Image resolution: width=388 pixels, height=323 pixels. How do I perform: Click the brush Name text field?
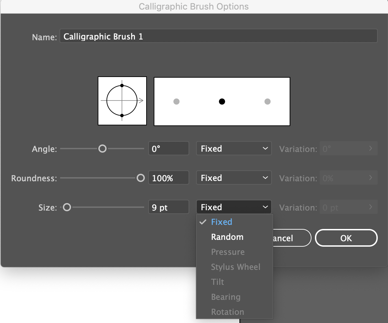218,36
